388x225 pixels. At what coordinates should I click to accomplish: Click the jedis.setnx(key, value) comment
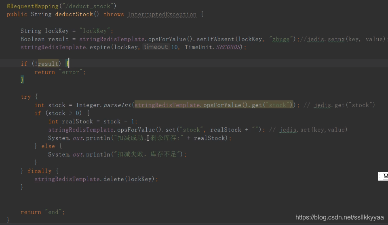(343, 39)
